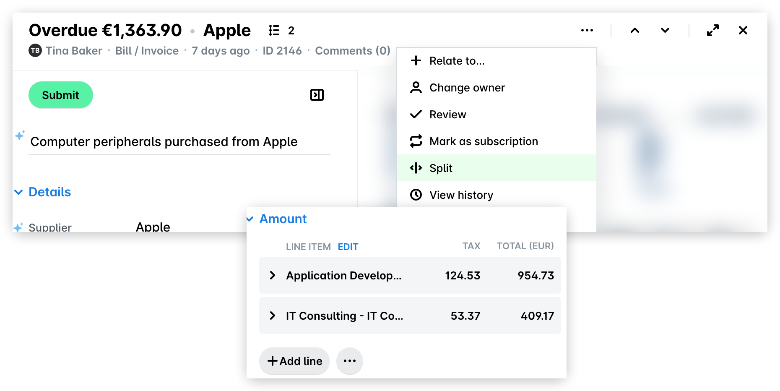Click the ID 2146 text
This screenshot has height=391, width=780.
pos(282,50)
